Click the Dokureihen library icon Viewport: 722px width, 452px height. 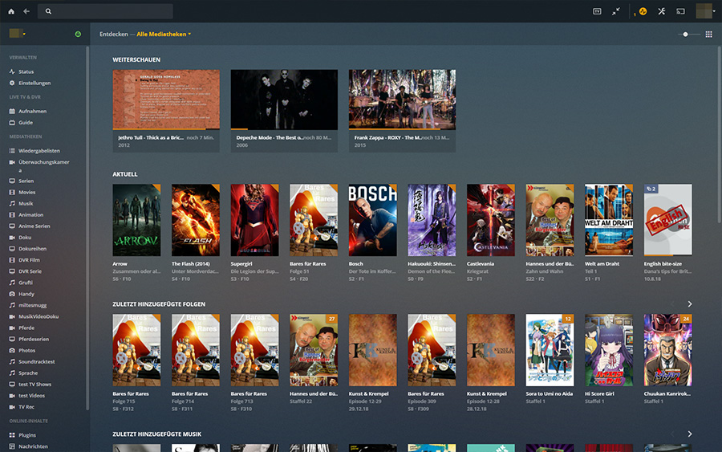pos(12,249)
